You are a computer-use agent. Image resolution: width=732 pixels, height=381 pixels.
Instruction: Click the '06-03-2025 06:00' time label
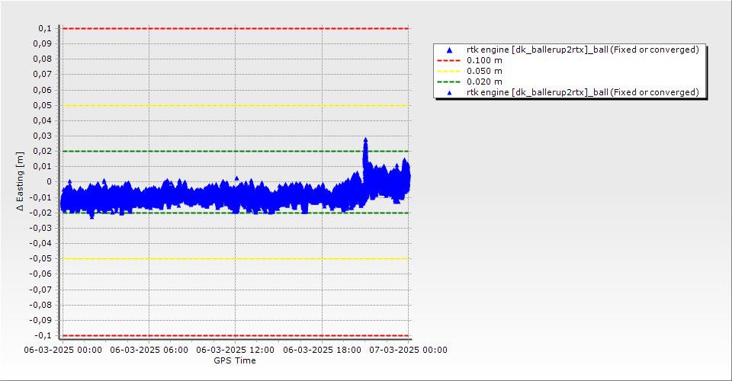149,350
